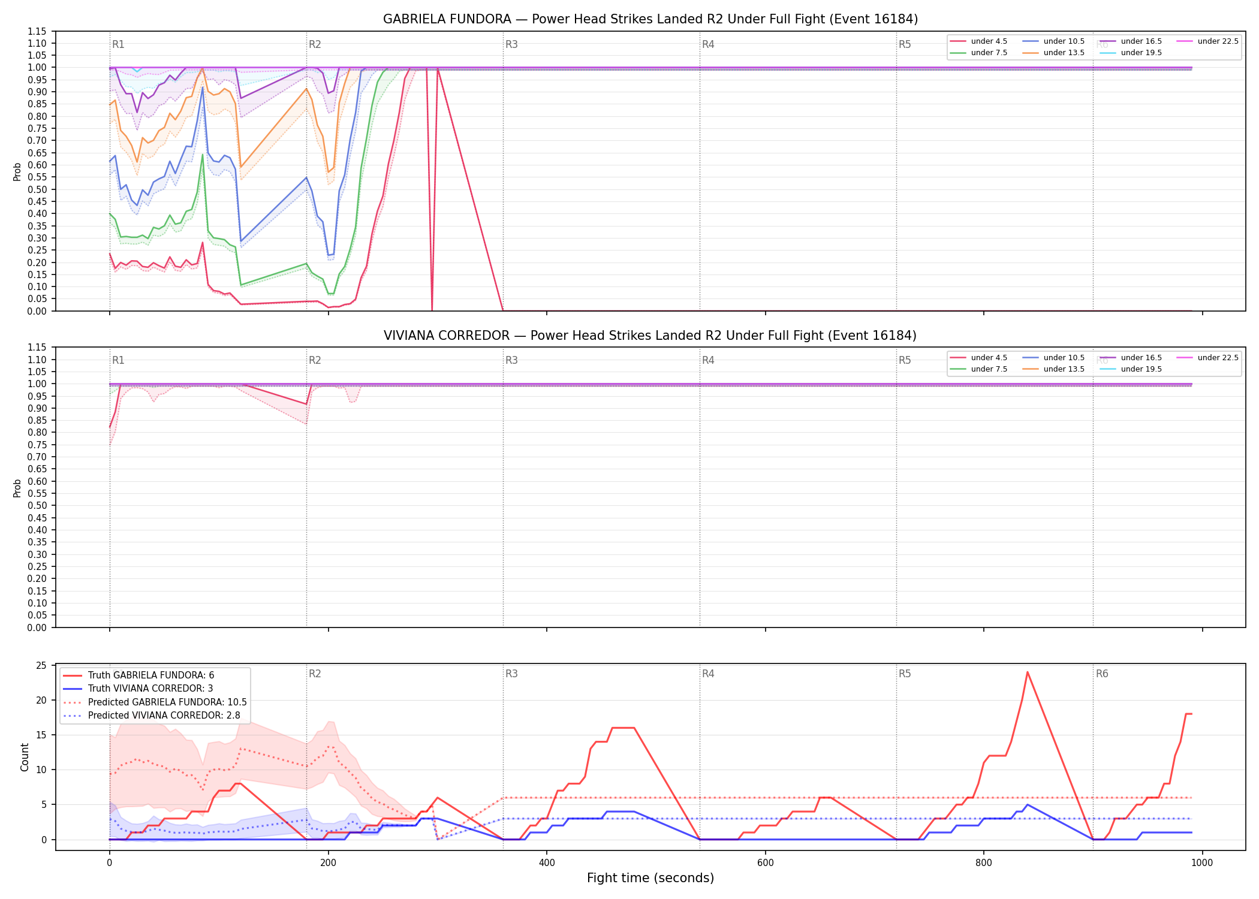Click the 200 tick on the fight time axis

tap(328, 863)
